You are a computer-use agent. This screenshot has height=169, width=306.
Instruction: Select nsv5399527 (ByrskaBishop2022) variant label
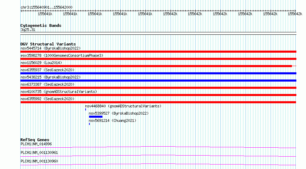pos(119,113)
